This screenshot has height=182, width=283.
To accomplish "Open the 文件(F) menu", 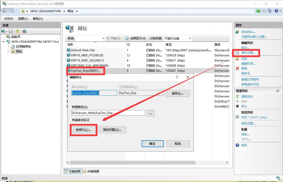I will click(9, 19).
